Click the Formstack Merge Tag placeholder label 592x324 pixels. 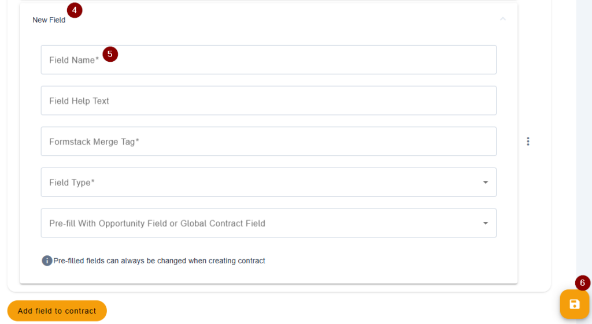tap(94, 142)
